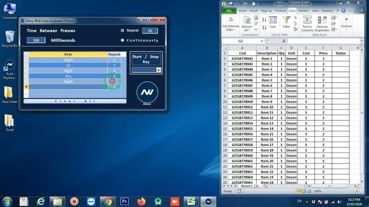Click the Excel vertical scrollbar
Image resolution: width=369 pixels, height=207 pixels.
click(362, 115)
